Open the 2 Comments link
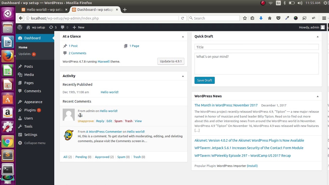The image size is (329, 185). click(77, 53)
